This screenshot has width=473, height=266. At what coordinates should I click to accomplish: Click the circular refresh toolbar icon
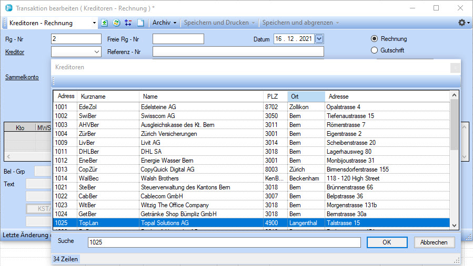(x=116, y=23)
